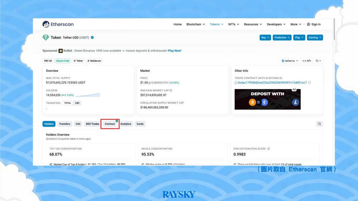Click the Source Code tag
358x201 pixels.
click(63, 61)
